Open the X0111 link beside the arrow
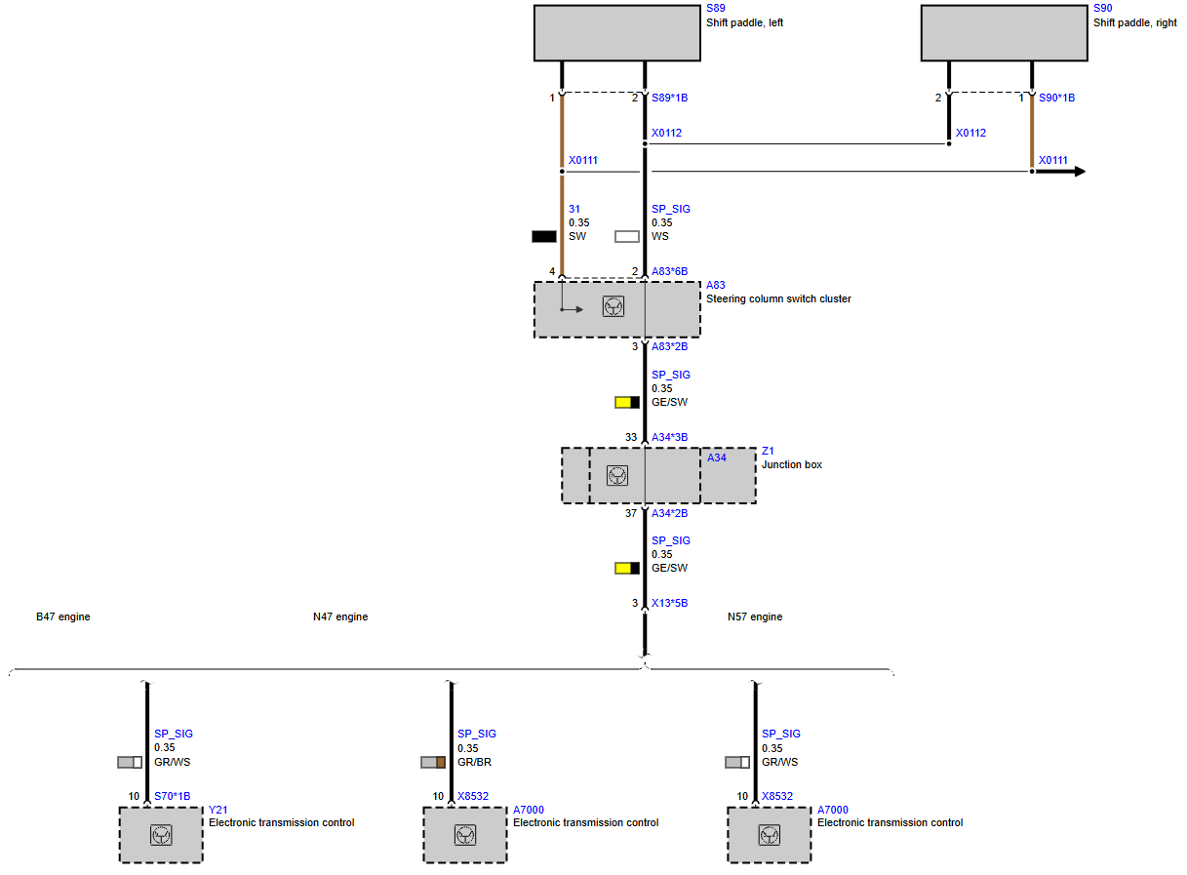Image resolution: width=1187 pixels, height=875 pixels. point(1053,160)
